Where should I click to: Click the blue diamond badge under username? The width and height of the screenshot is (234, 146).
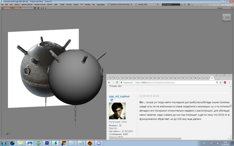click(111, 100)
